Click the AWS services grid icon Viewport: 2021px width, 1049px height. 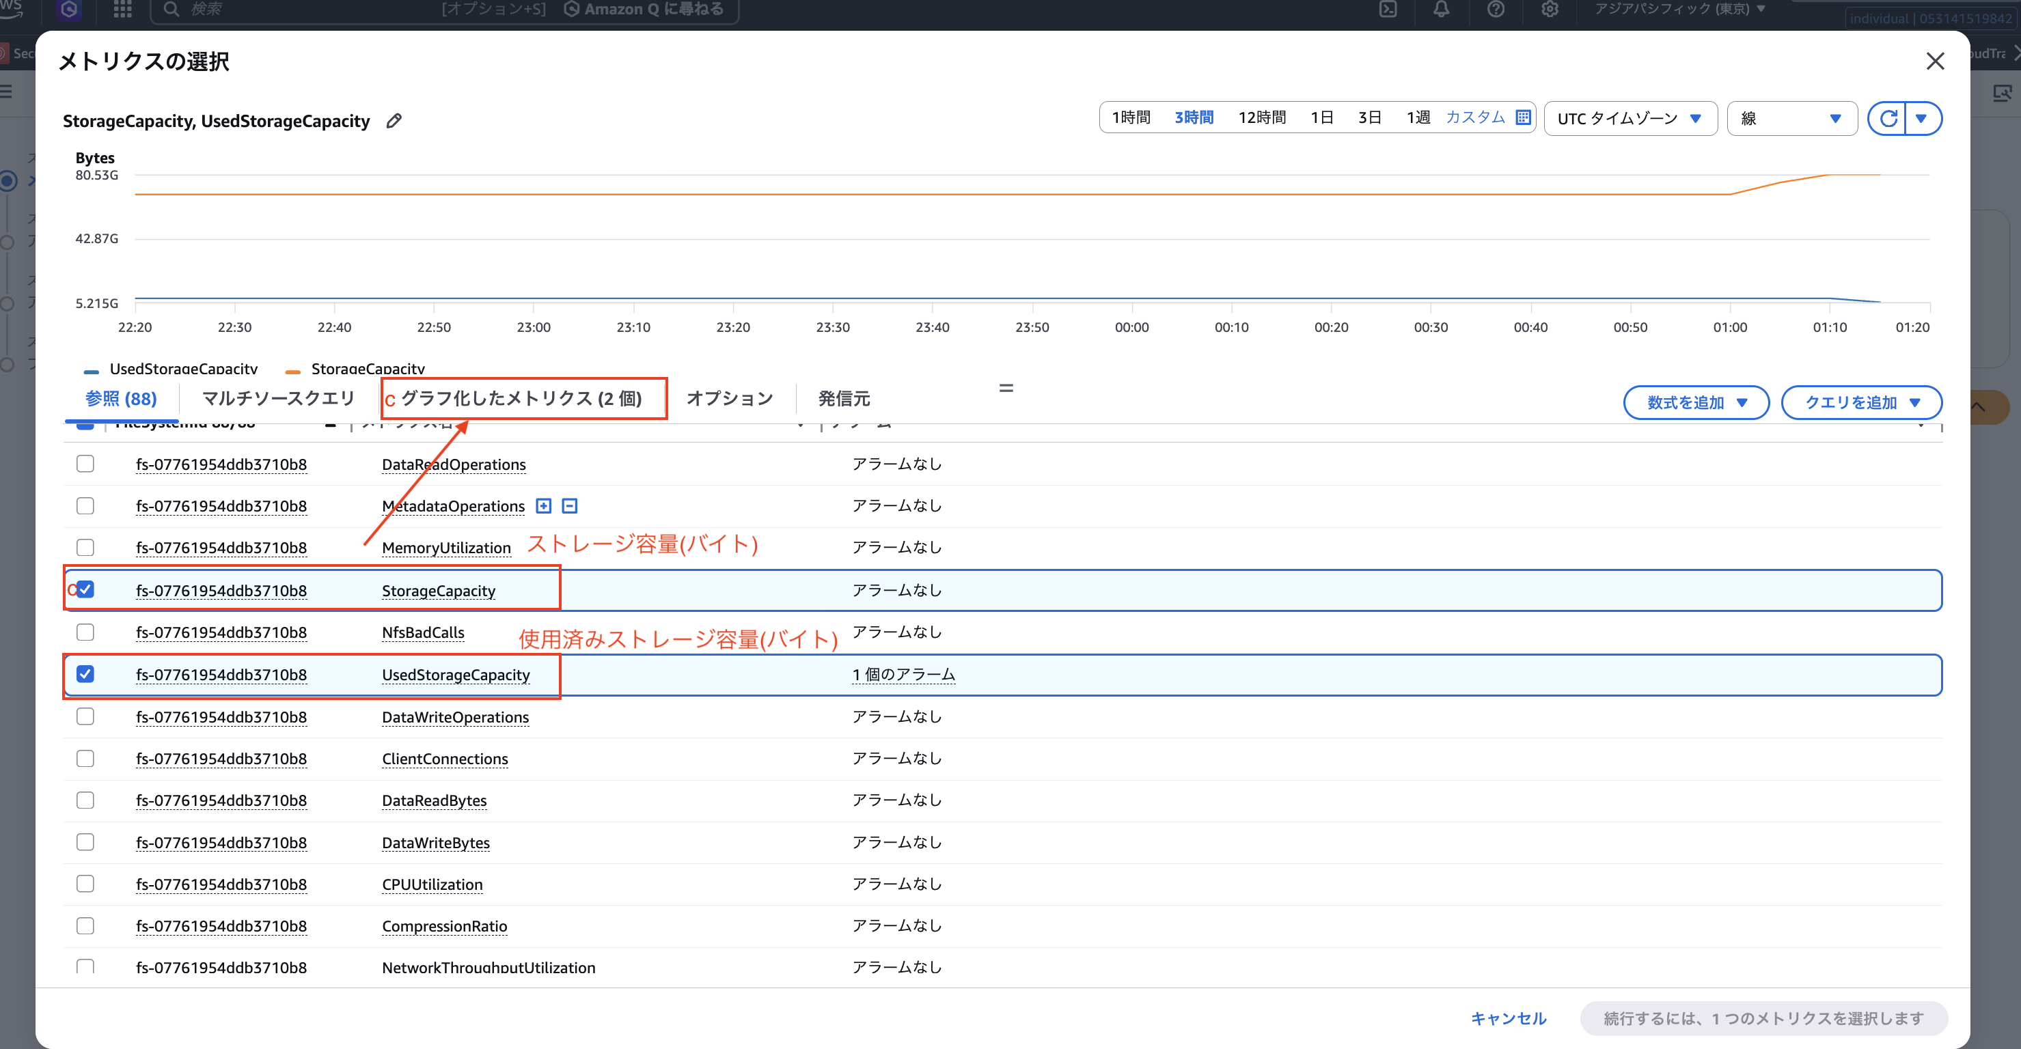coord(122,10)
